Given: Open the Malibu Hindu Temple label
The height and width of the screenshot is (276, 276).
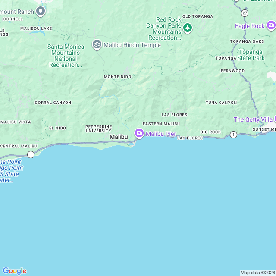Looking at the screenshot, I should [132, 45].
